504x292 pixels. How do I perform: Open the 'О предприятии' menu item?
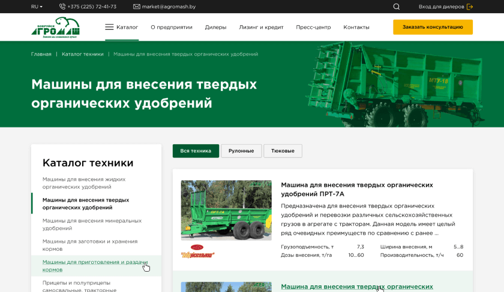tap(172, 28)
